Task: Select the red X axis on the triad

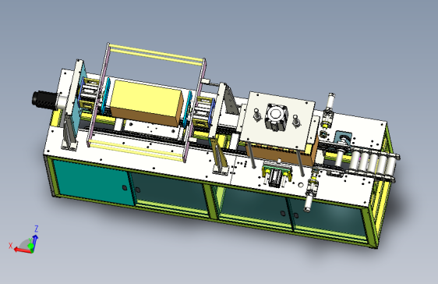Action: tap(22, 250)
